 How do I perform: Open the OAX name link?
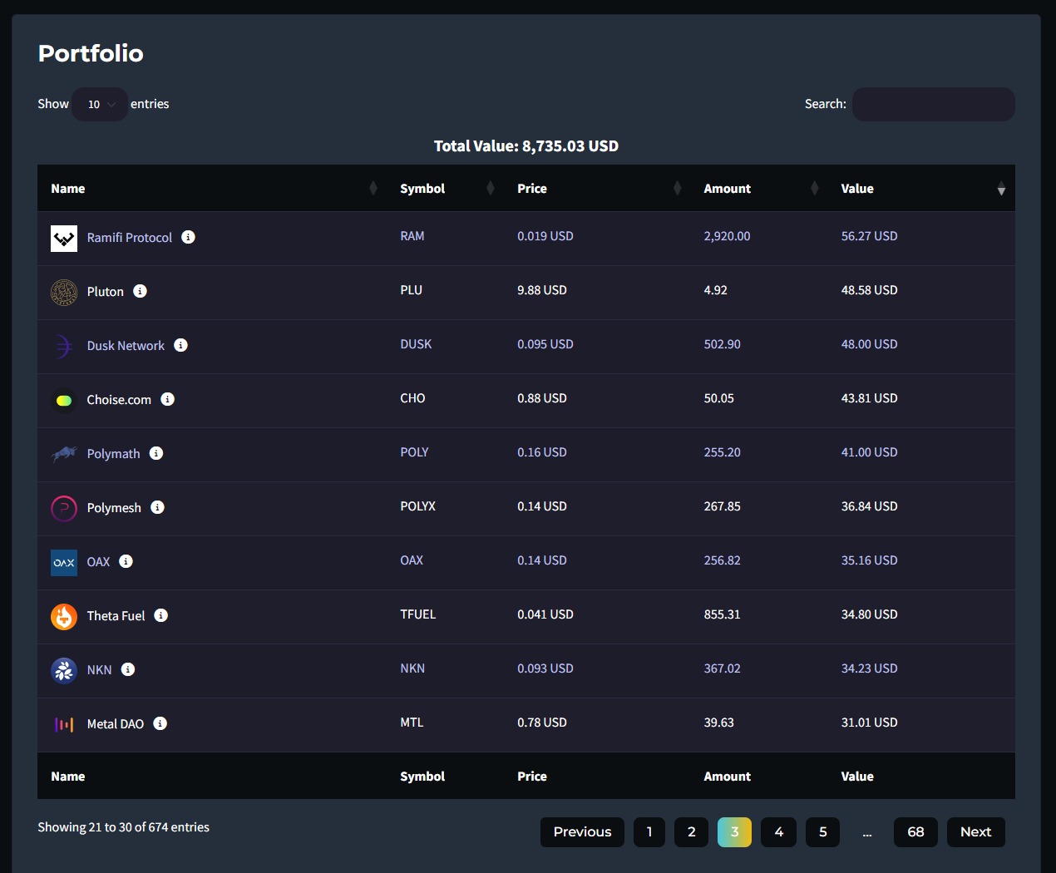[x=98, y=562]
